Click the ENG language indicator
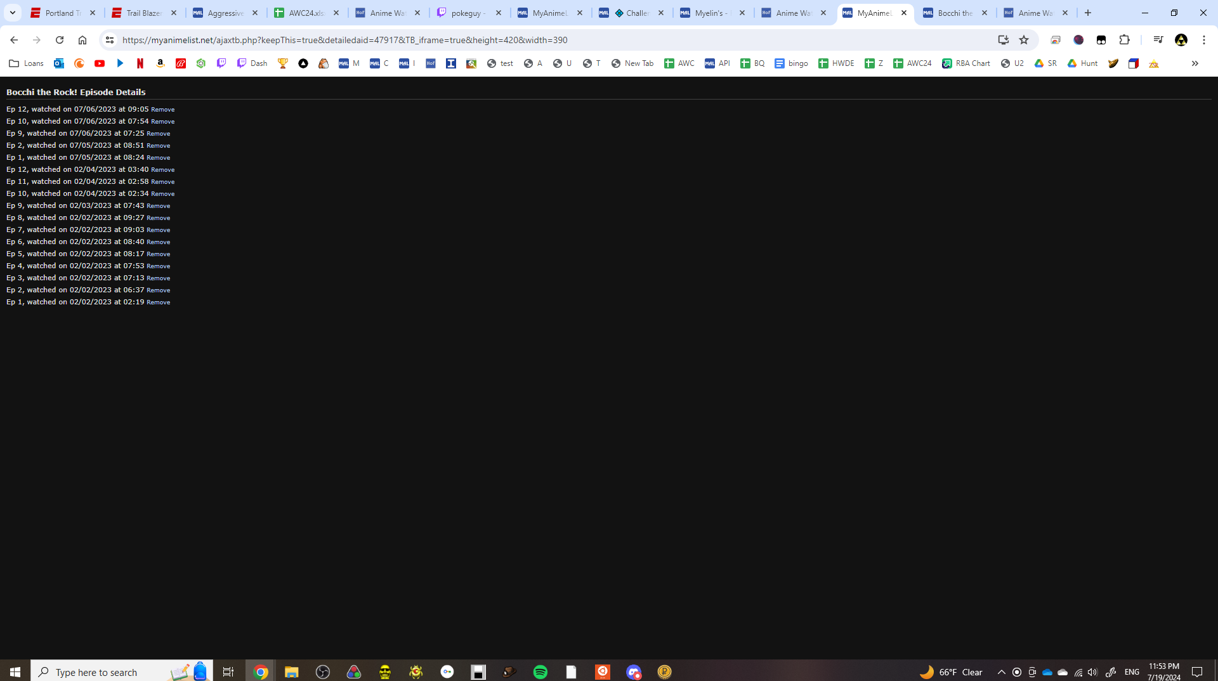The height and width of the screenshot is (681, 1218). pos(1132,672)
